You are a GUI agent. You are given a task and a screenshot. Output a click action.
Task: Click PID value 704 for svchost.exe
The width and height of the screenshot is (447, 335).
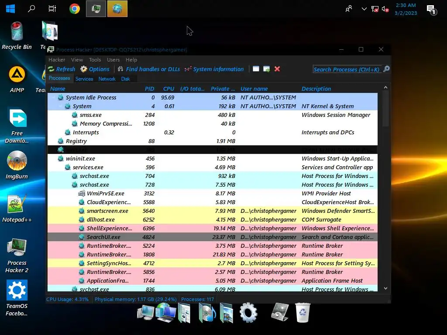coord(150,176)
